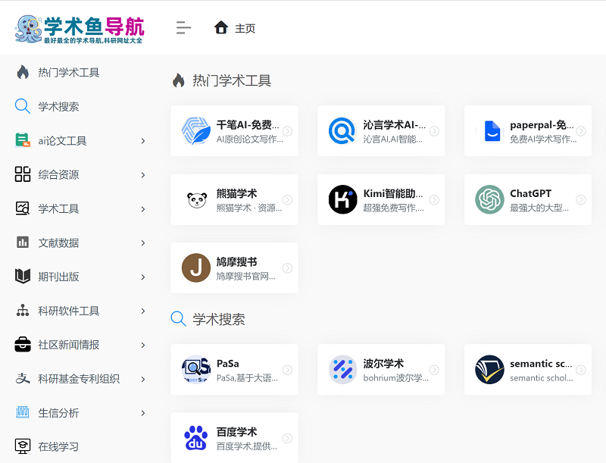
Task: Click the Kimi black K logo
Action: click(342, 199)
